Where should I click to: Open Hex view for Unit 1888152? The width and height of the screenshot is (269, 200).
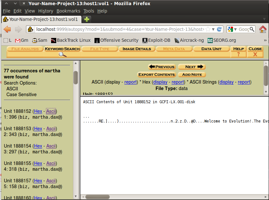[38, 111]
